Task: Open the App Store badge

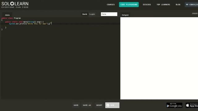Action: (x=192, y=105)
